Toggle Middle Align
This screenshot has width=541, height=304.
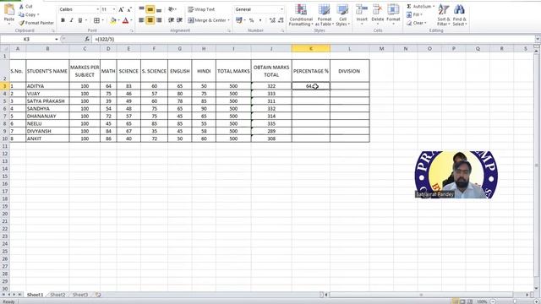pyautogui.click(x=150, y=9)
